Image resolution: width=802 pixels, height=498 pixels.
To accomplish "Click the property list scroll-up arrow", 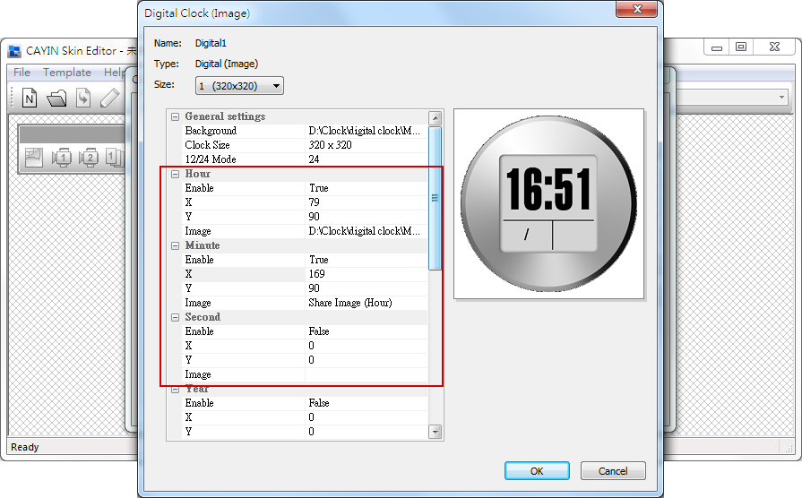I will [x=435, y=118].
